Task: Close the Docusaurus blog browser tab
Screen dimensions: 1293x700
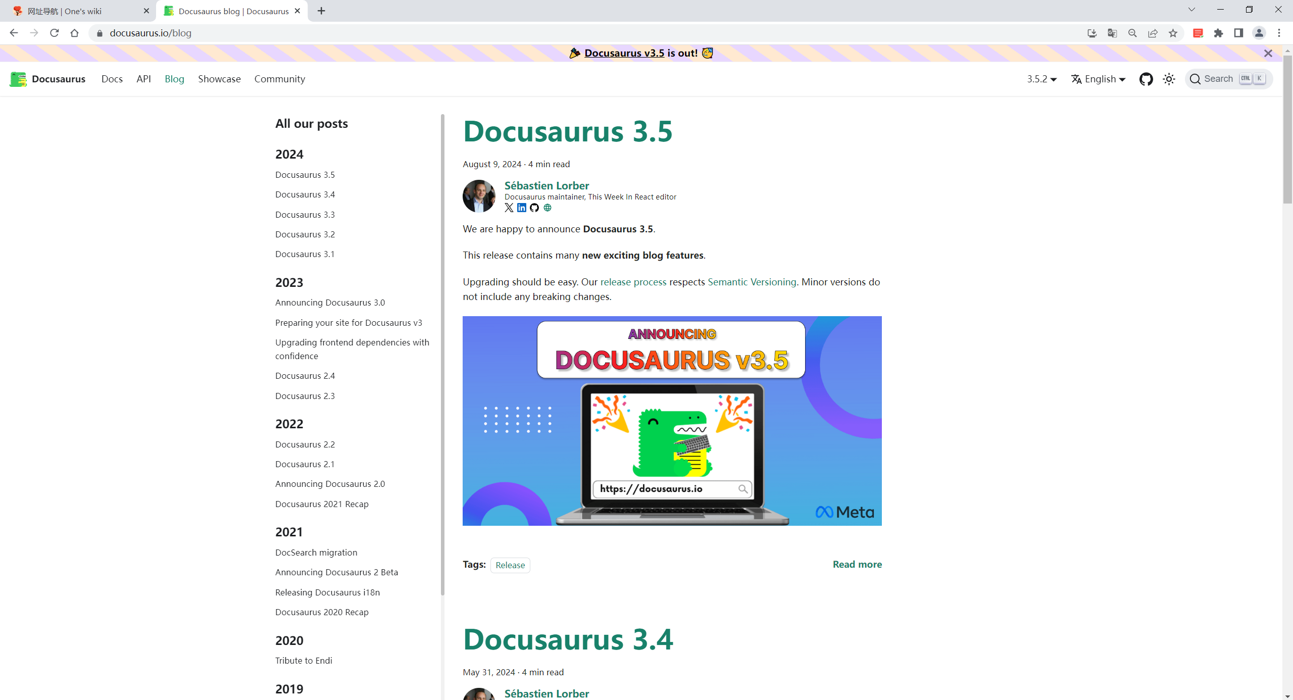Action: point(297,11)
